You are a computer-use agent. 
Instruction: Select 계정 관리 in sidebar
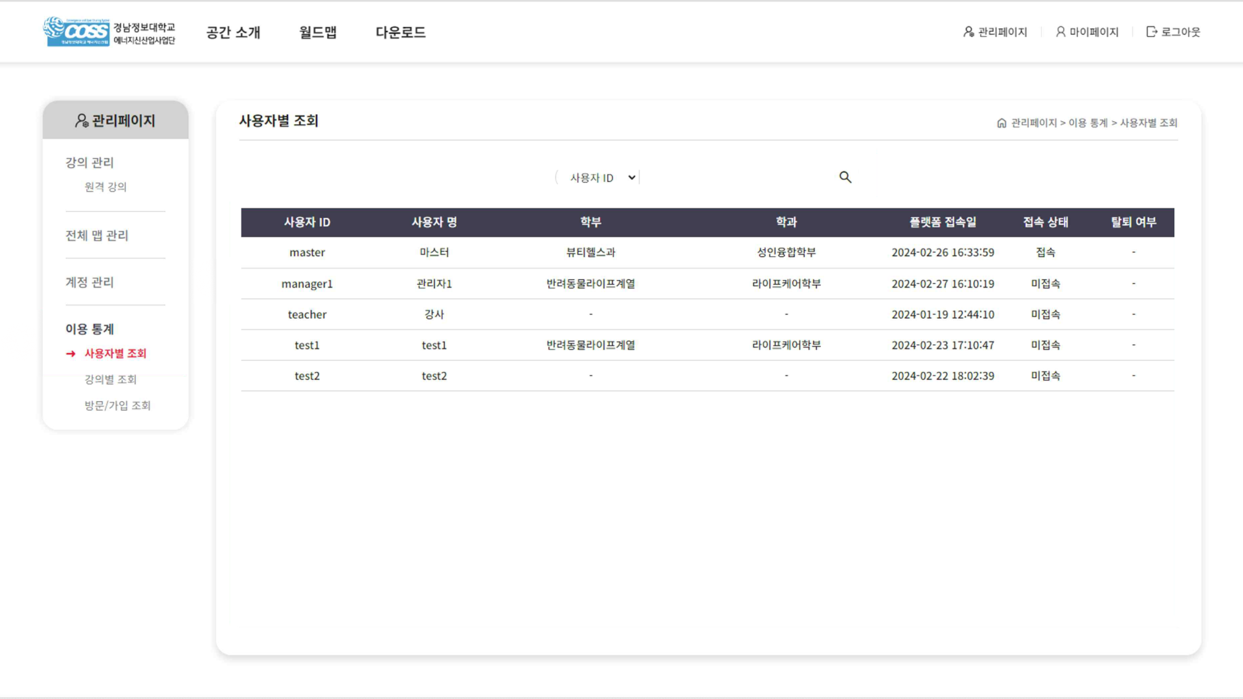(89, 282)
